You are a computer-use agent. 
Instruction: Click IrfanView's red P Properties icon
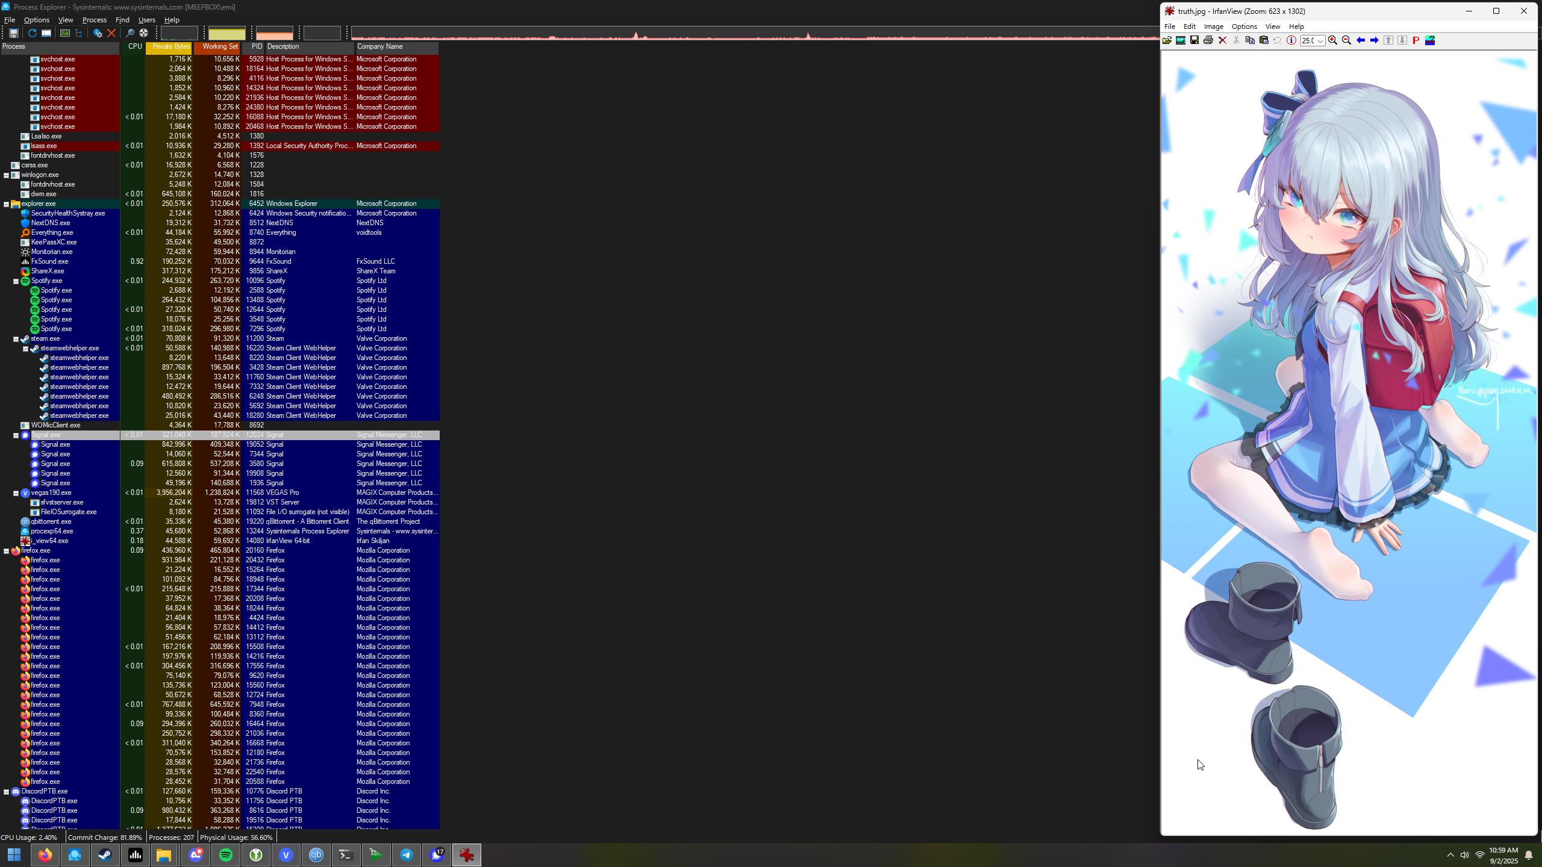point(1416,40)
